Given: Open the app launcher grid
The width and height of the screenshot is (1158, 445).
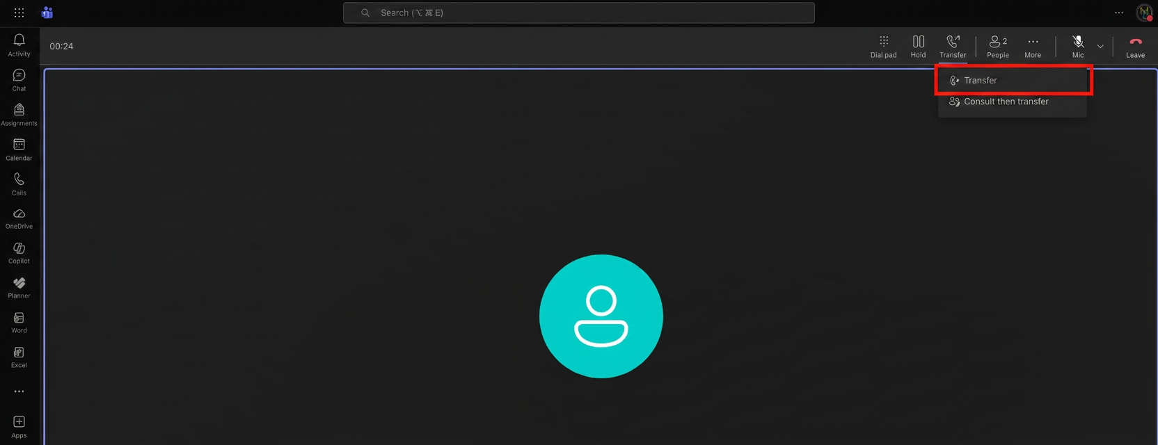Looking at the screenshot, I should [19, 13].
